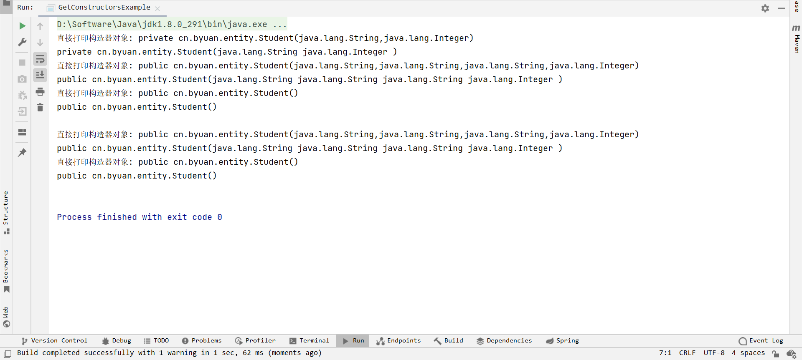Open the Maven tool window
Screen dimensions: 802x360
point(797,39)
